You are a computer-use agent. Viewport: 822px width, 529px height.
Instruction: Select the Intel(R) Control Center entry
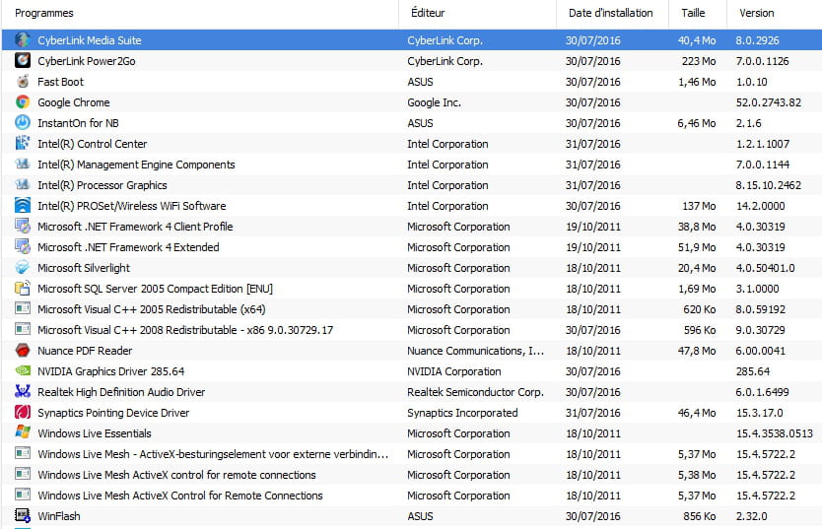click(x=93, y=144)
